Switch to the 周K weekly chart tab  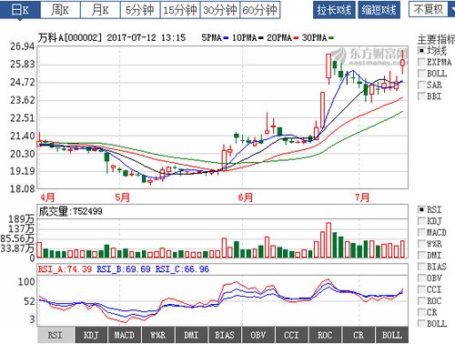(x=60, y=10)
